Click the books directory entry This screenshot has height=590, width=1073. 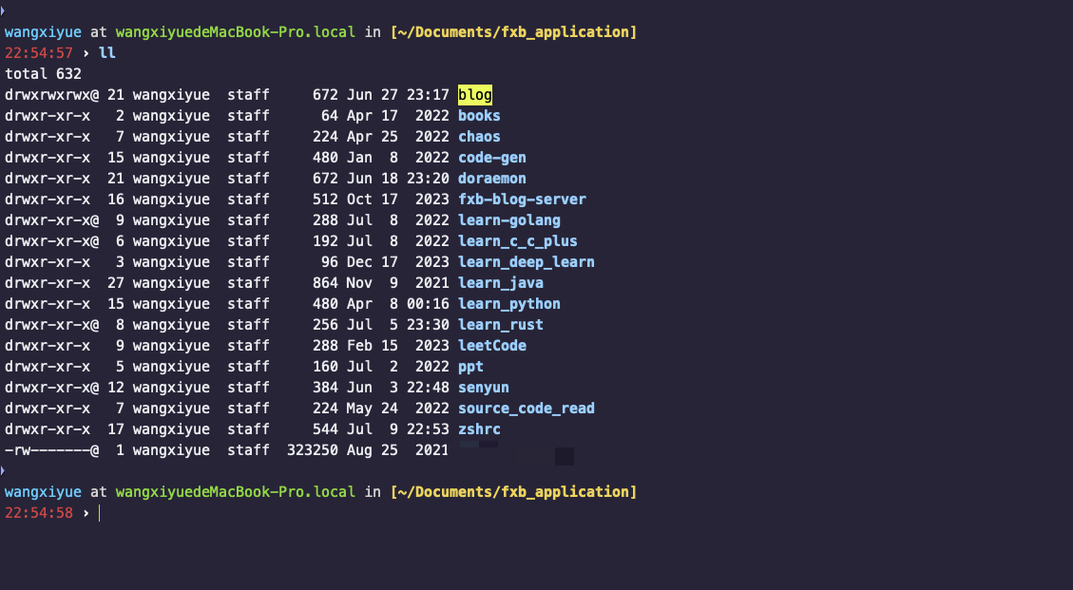tap(479, 116)
